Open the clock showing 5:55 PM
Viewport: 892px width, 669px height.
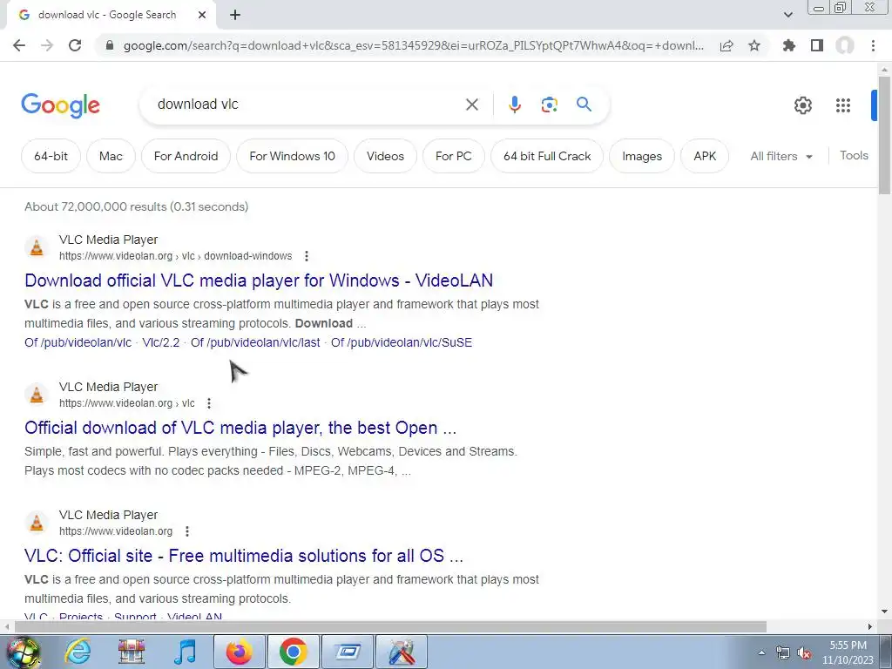848,652
